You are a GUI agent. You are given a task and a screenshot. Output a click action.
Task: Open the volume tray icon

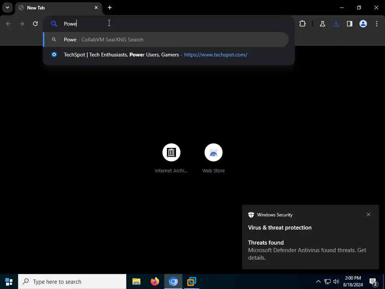(x=336, y=281)
